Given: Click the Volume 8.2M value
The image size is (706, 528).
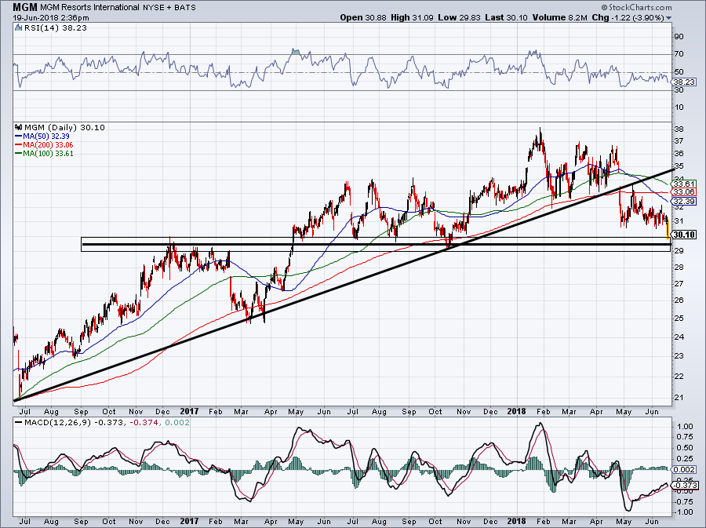Looking at the screenshot, I should (x=559, y=17).
